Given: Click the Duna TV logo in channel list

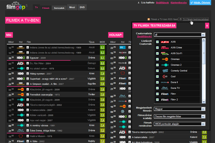Looking at the screenshot, I should (164, 88).
